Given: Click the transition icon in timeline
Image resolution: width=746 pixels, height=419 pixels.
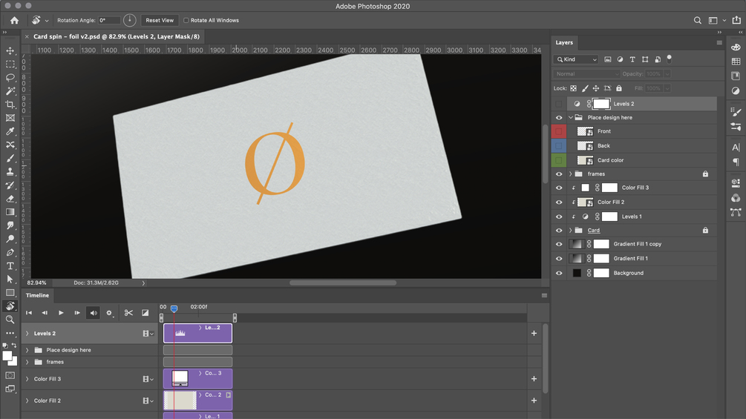Looking at the screenshot, I should click(145, 313).
